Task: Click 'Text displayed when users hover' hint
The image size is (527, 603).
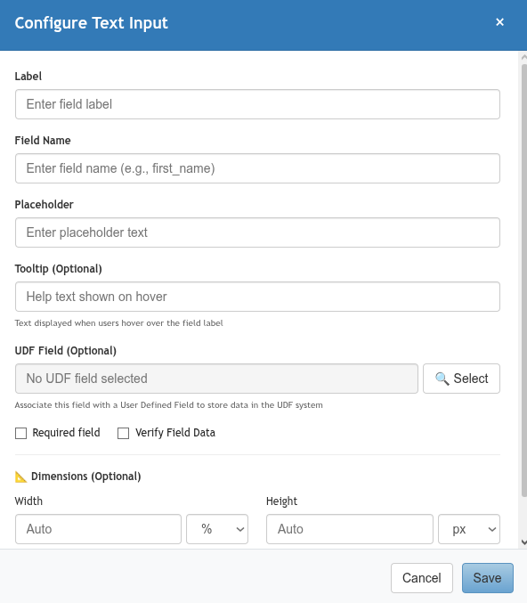Action: pos(118,323)
